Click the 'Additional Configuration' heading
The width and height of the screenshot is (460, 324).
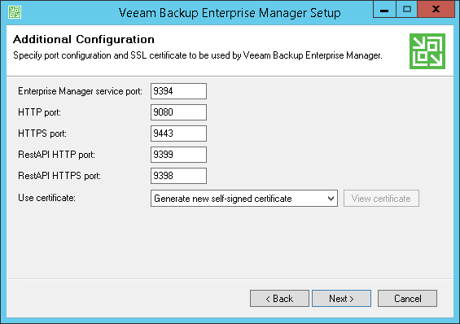tap(84, 39)
